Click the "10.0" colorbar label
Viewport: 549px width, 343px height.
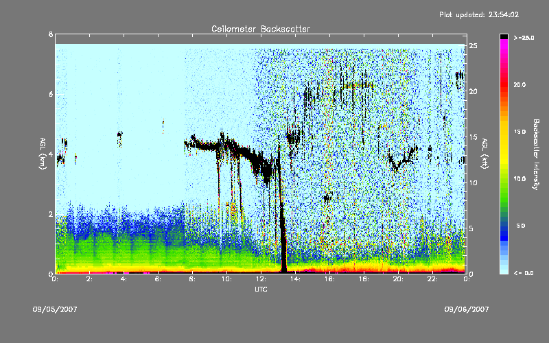click(x=519, y=178)
